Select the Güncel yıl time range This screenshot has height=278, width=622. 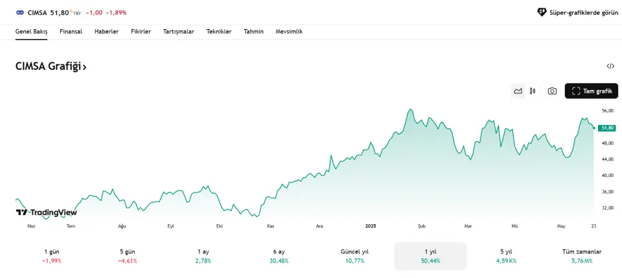point(354,256)
